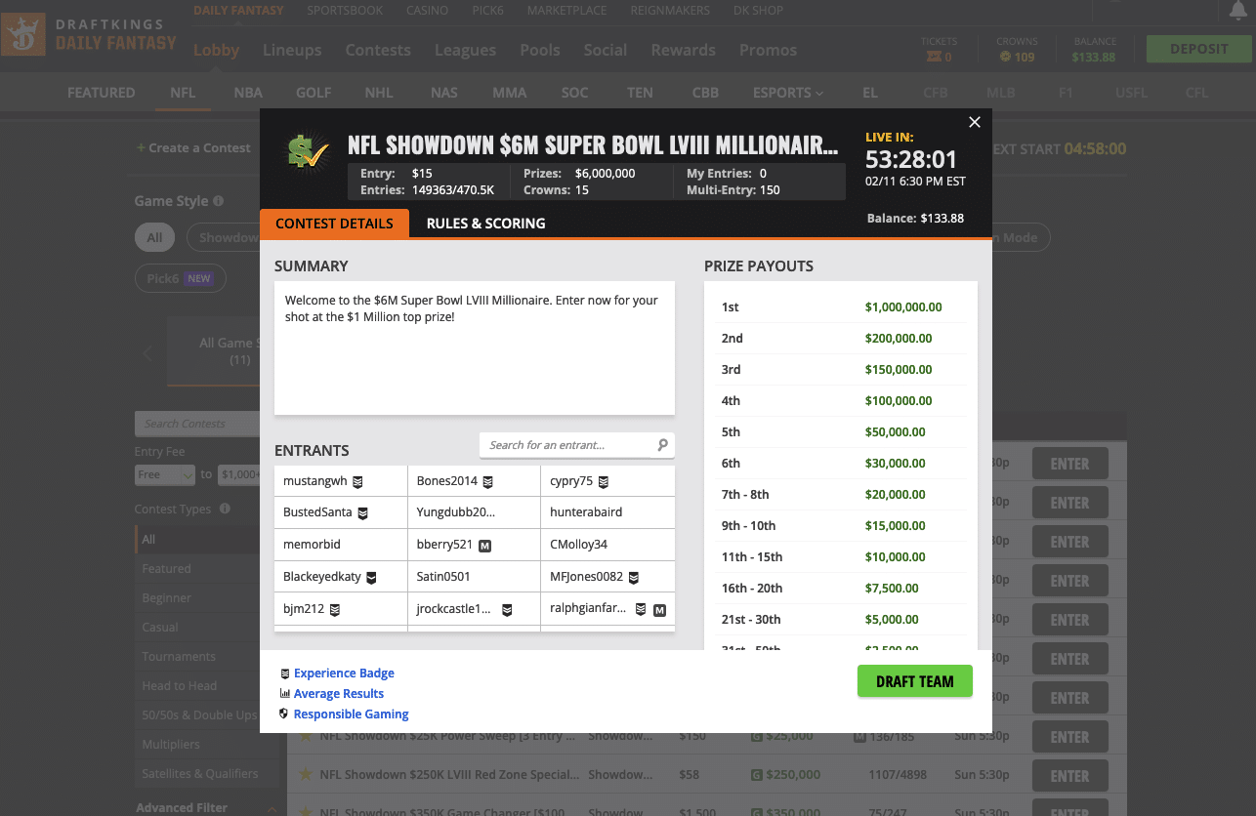
Task: Click Create a Contest link
Action: 194,147
